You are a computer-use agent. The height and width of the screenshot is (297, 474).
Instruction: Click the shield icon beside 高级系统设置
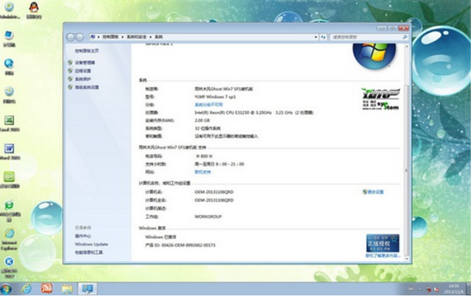(70, 87)
